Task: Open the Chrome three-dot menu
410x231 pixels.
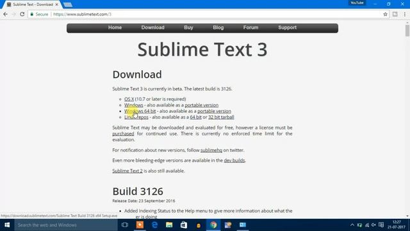Action: pyautogui.click(x=404, y=14)
